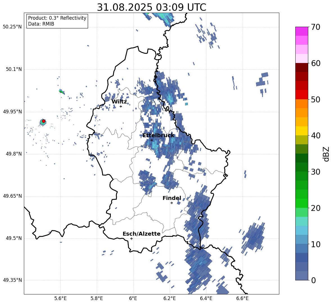Click the 'Data: RMIB' label

pyautogui.click(x=41, y=24)
